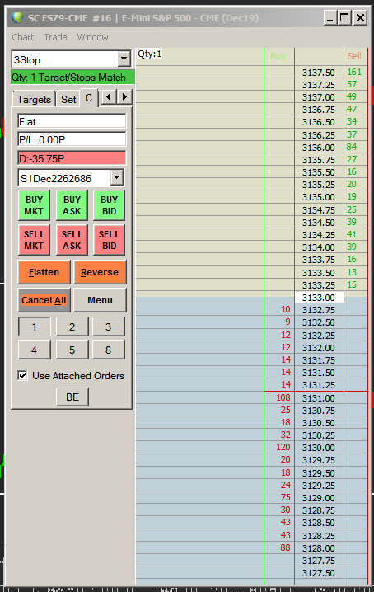Screen dimensions: 374x592
Task: Click price 3135.00 in the ladder
Action: pos(319,197)
